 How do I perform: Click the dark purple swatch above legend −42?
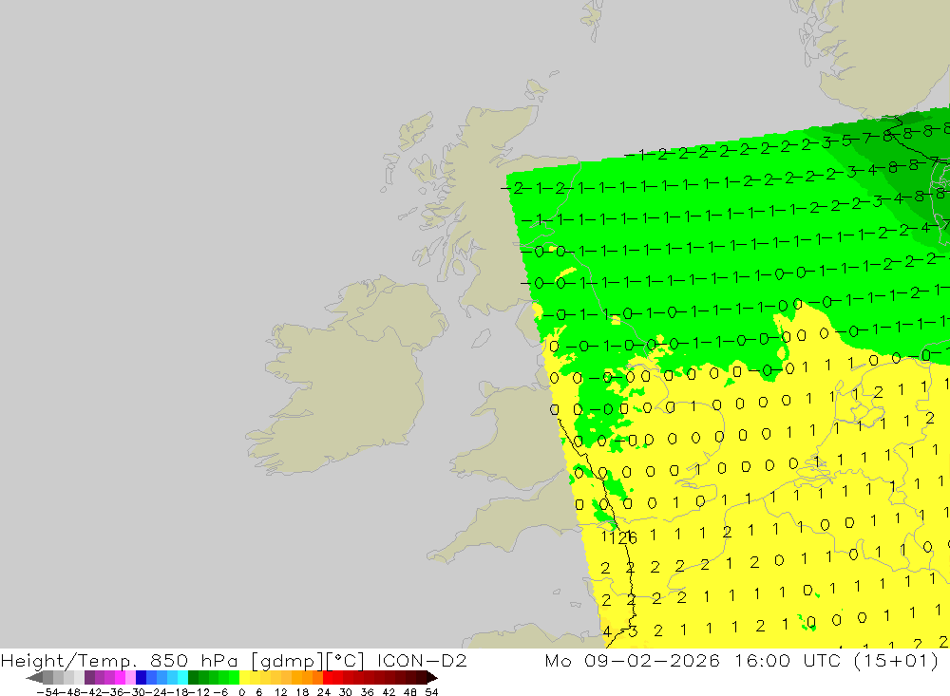(89, 678)
